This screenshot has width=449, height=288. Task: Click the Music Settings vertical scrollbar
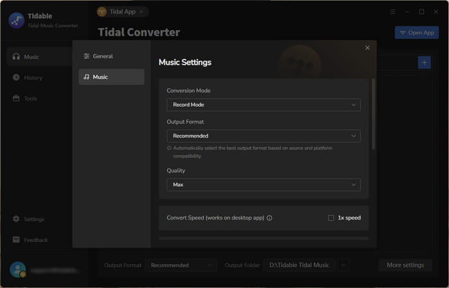click(373, 115)
